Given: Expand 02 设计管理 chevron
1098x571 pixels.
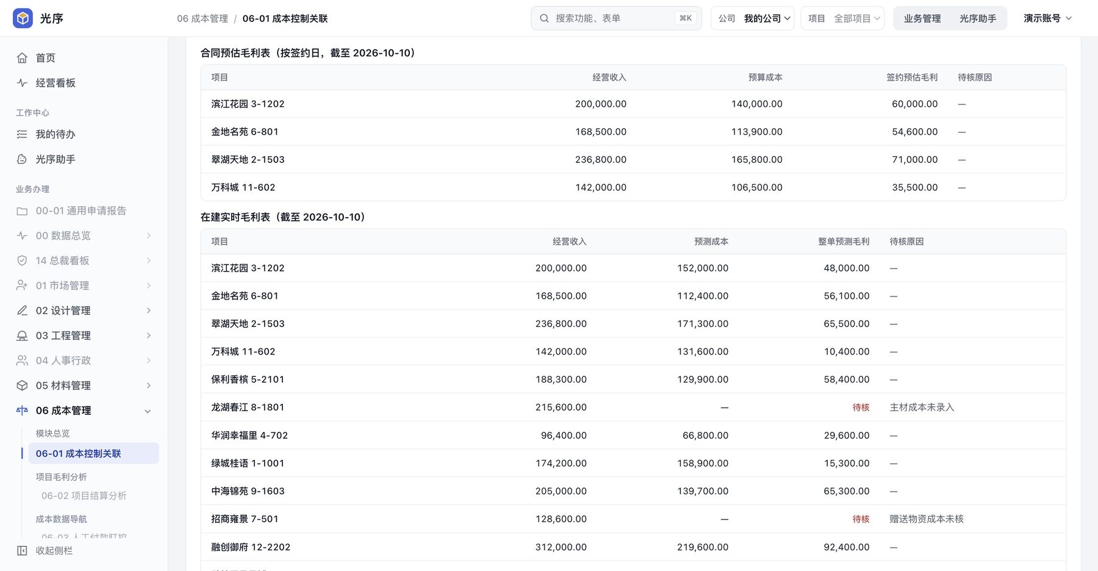Looking at the screenshot, I should 148,311.
